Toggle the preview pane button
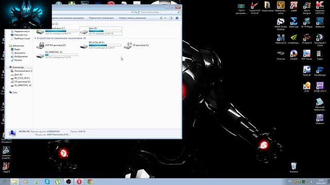This screenshot has height=185, width=330. (171, 18)
